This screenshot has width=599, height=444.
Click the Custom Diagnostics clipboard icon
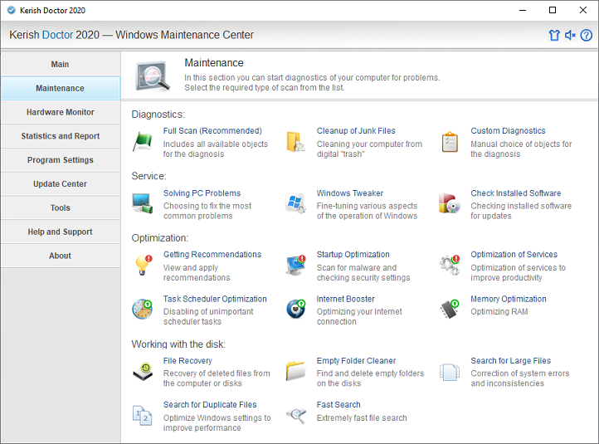pyautogui.click(x=450, y=142)
